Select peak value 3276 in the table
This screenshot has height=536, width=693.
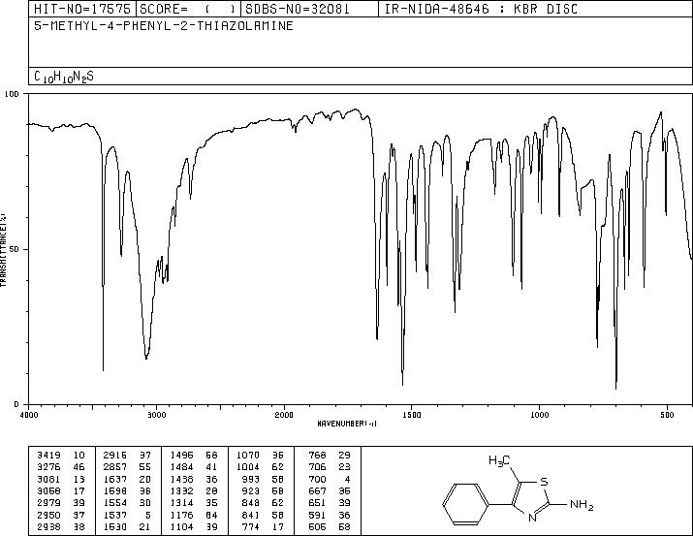(48, 467)
